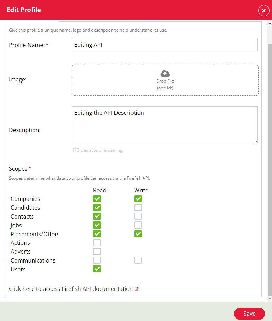
Task: Uncheck Placements/Offers Write permission
Action: tap(138, 234)
